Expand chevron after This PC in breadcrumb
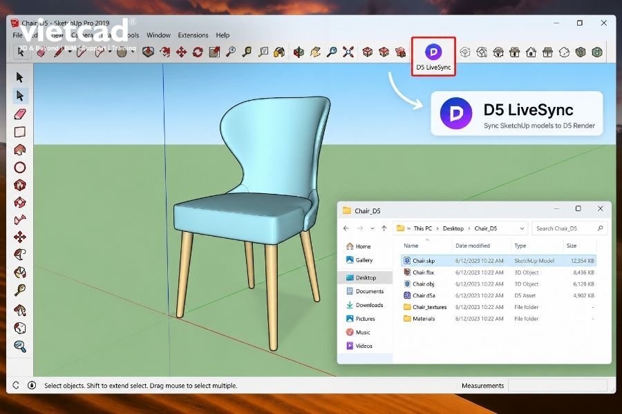This screenshot has height=414, width=622. point(437,228)
